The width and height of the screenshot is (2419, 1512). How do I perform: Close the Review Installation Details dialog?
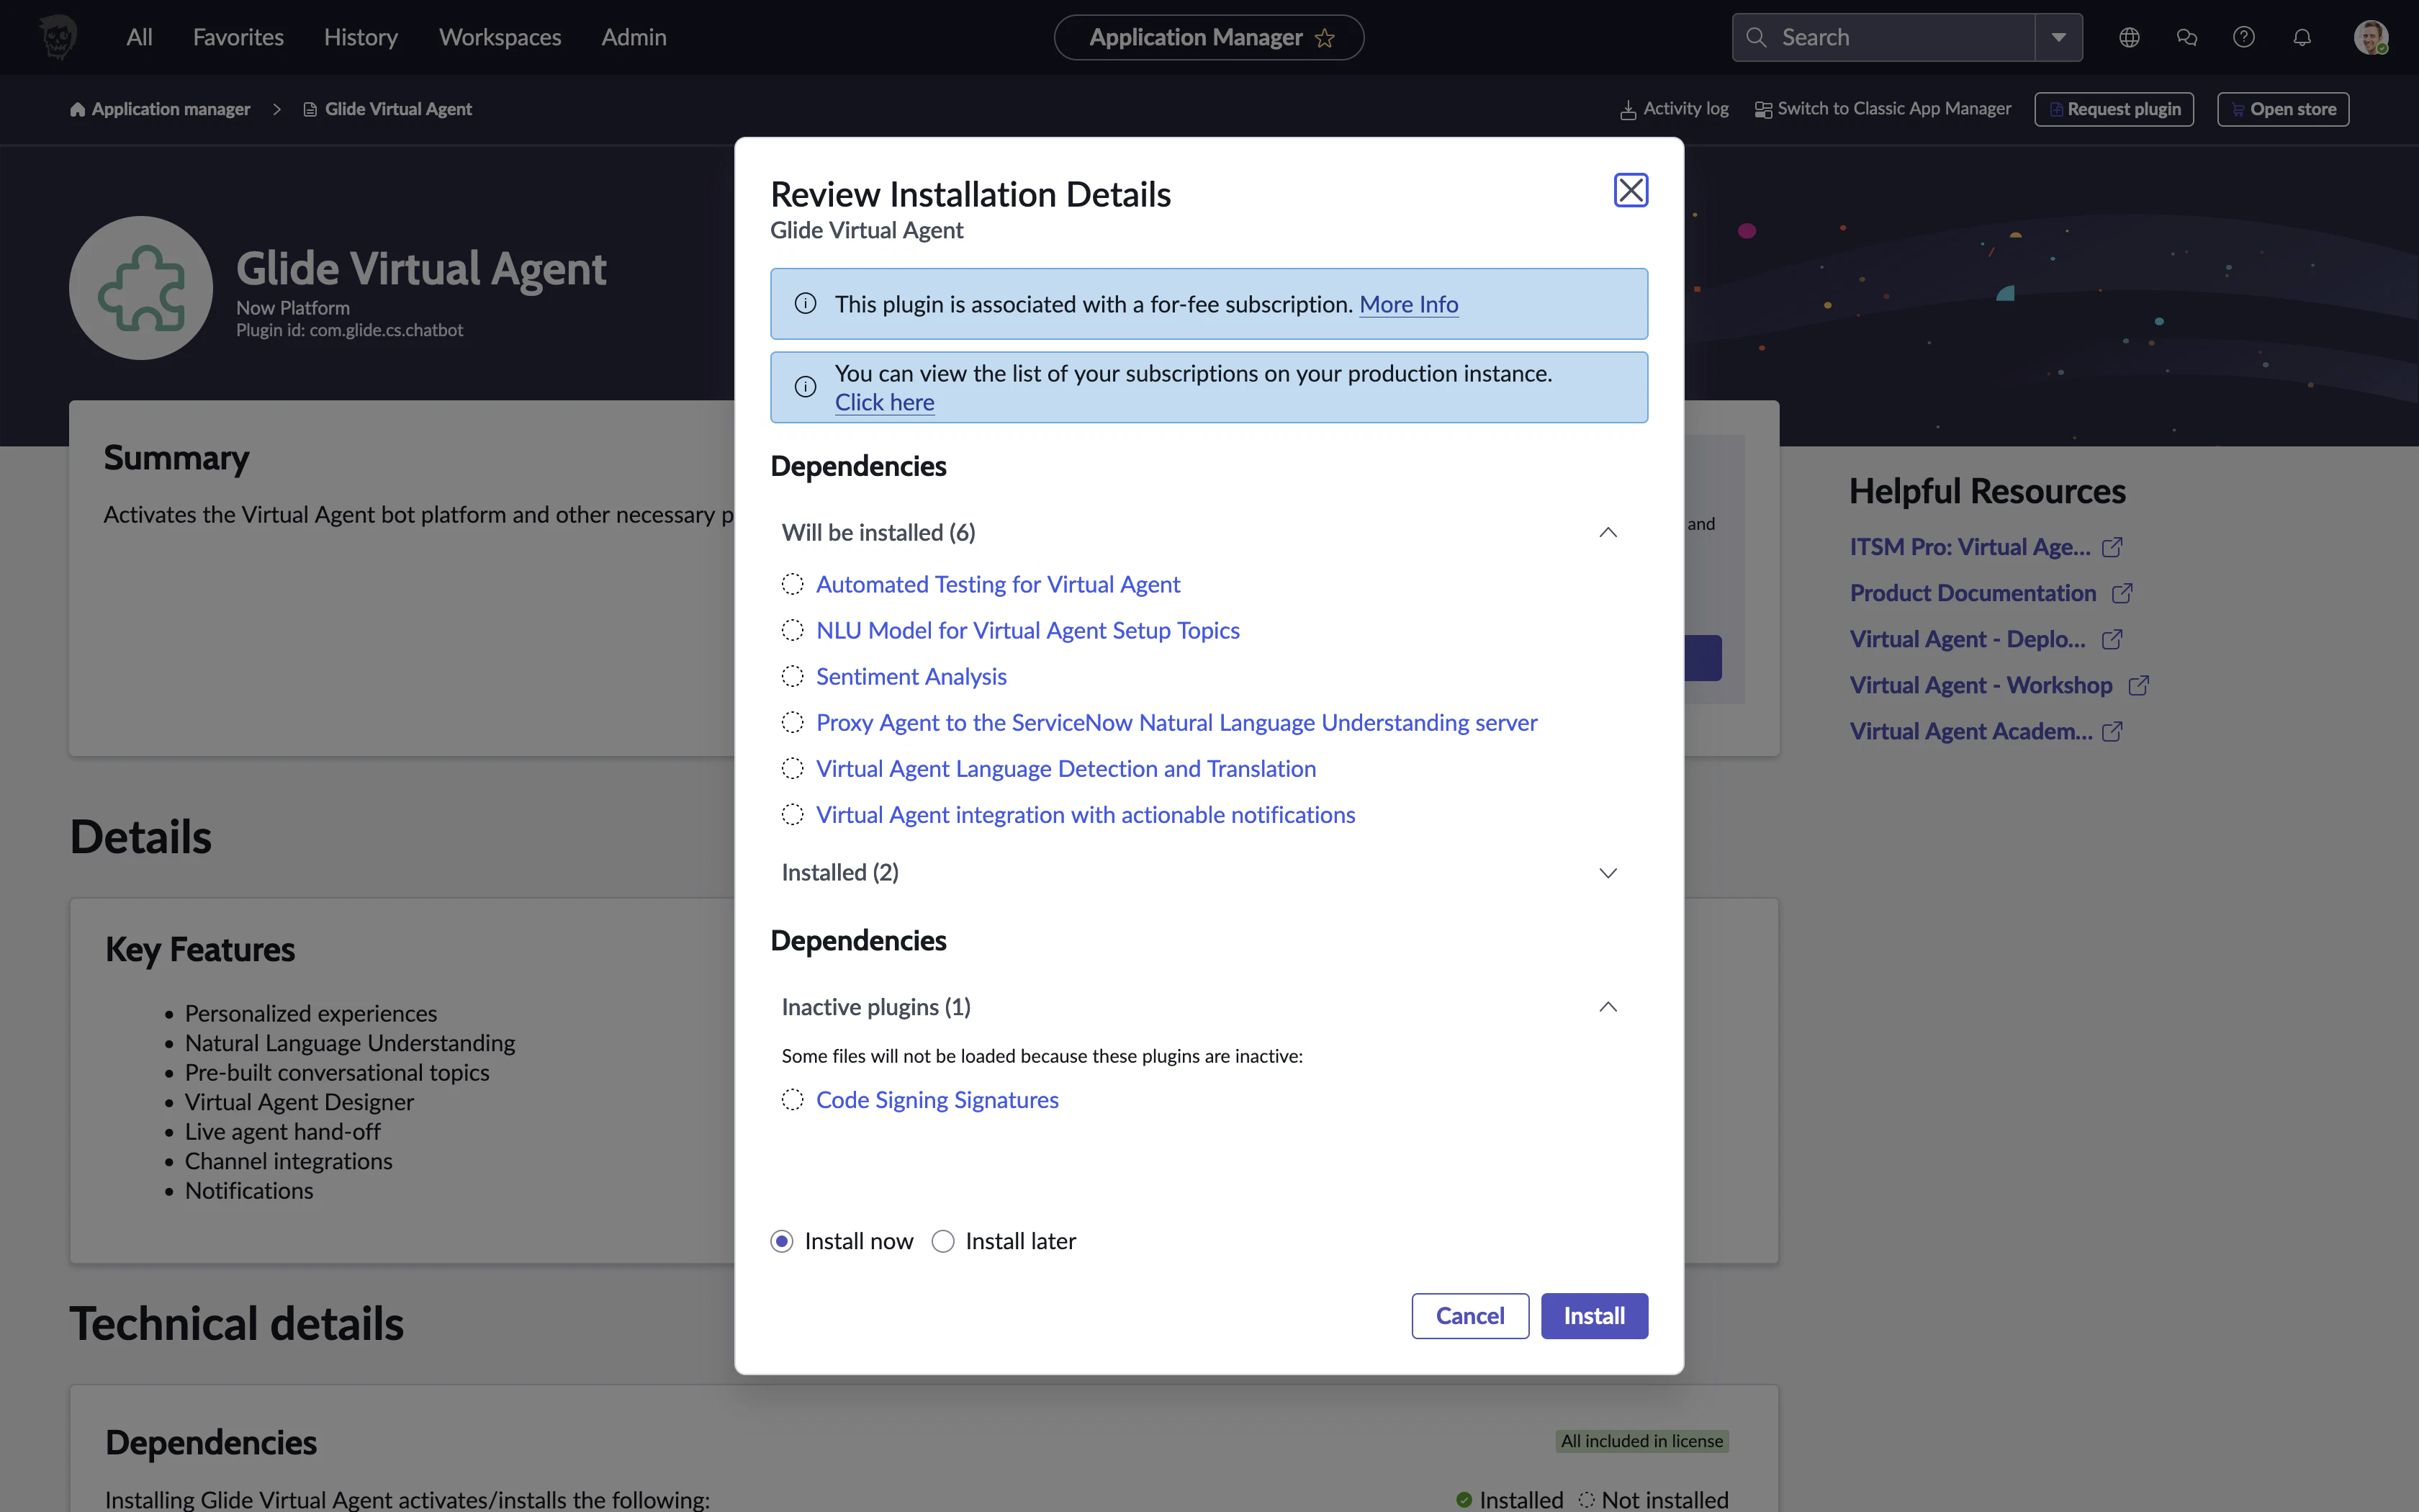click(x=1631, y=190)
